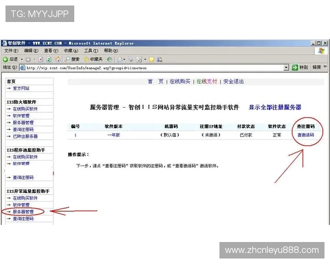The height and width of the screenshot is (264, 330).
Task: Open the 工具(T) menu
Action: pos(91,51)
